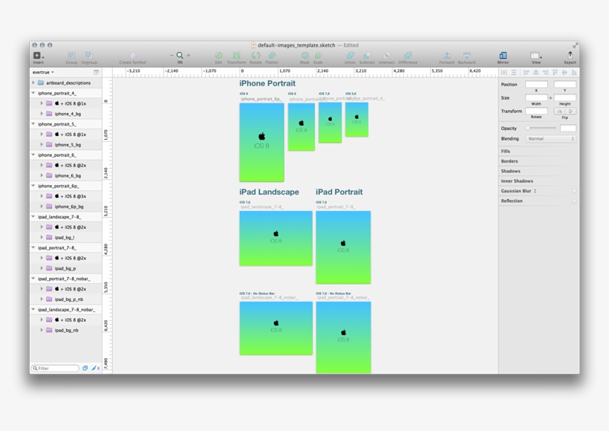Click the Zoom magnifier icon
Viewport: 609px width, 431px height.
point(180,56)
